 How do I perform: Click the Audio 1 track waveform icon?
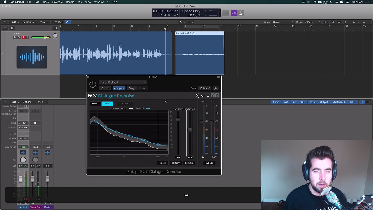point(32,57)
